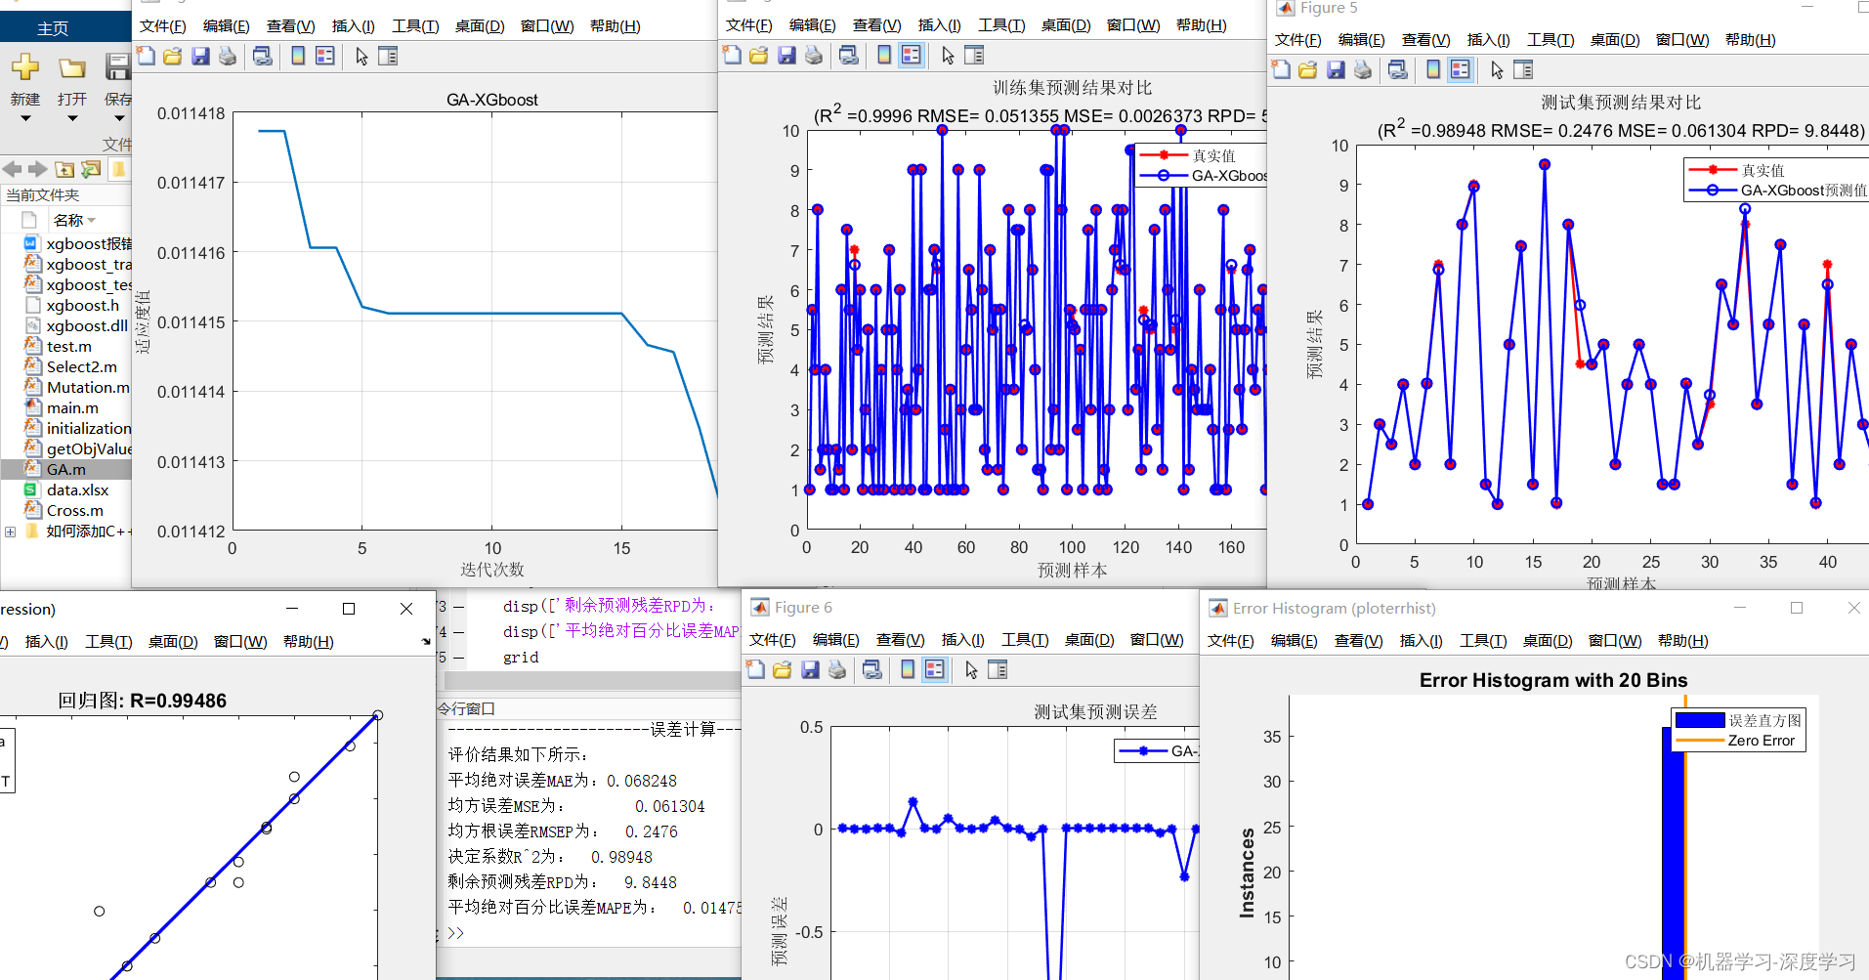Open 插入(I) menu in Figure 6

[x=962, y=639]
